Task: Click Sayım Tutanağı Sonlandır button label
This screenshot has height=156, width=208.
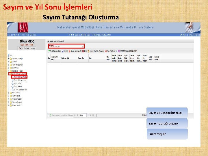Action: click(129, 51)
